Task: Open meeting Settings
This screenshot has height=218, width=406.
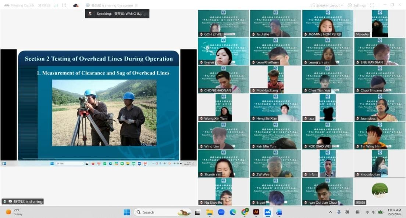Action: pos(357,5)
